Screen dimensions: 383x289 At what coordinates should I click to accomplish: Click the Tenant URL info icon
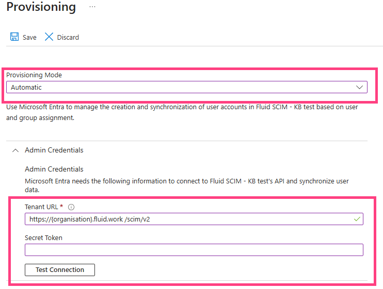click(x=71, y=207)
